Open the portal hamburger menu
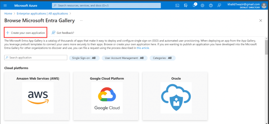The height and width of the screenshot is (124, 269). [x=5, y=6]
